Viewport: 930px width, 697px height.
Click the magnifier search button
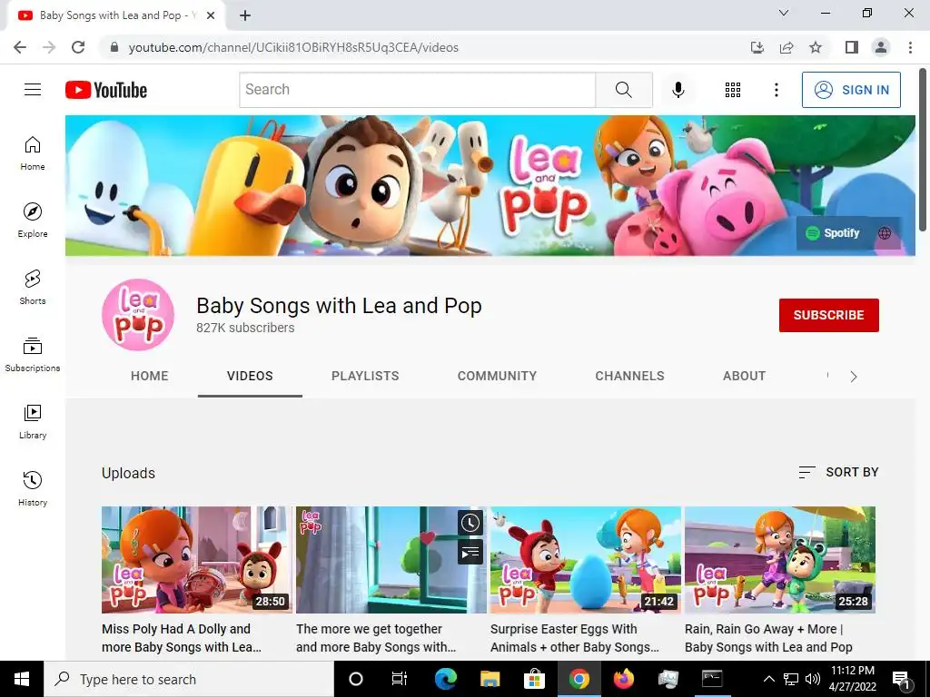pyautogui.click(x=623, y=90)
